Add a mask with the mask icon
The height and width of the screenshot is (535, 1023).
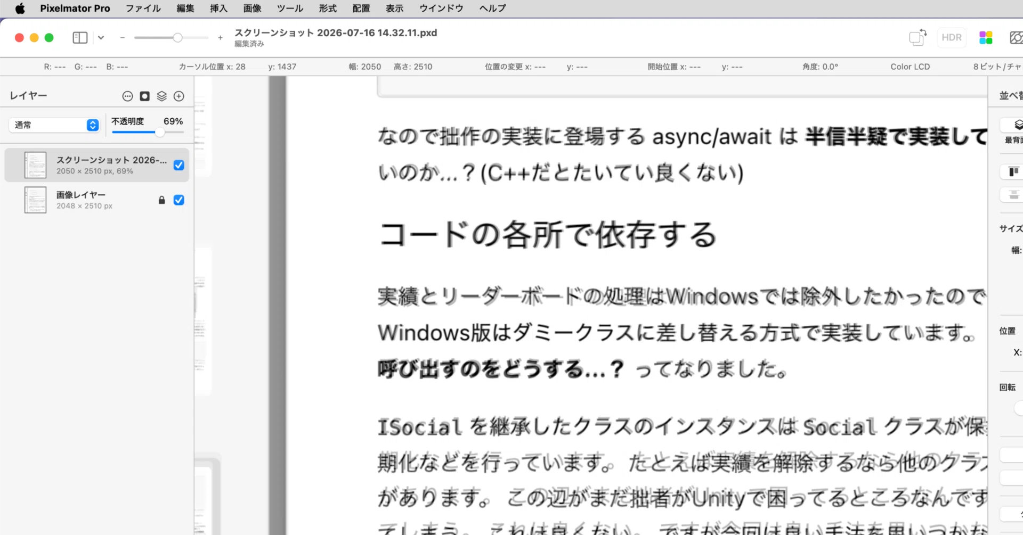pyautogui.click(x=144, y=96)
